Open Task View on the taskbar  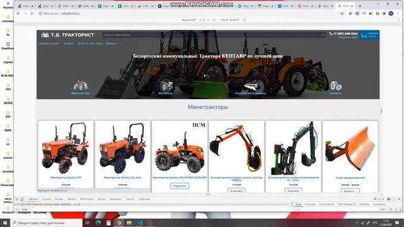(x=87, y=223)
